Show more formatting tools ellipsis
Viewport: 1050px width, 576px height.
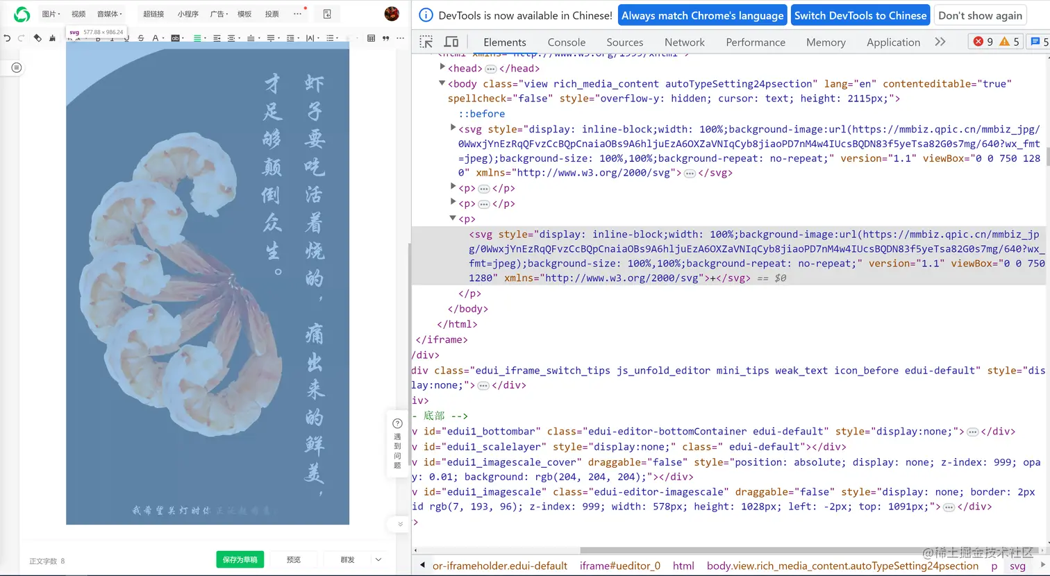tap(400, 38)
